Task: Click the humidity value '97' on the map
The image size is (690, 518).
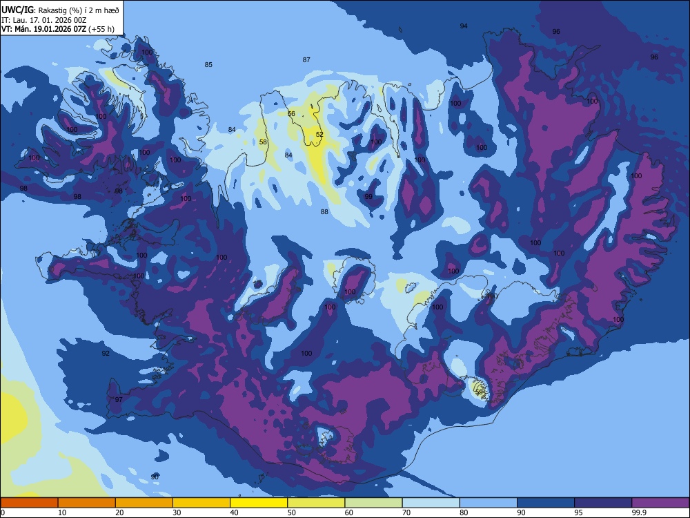Action: [119, 399]
